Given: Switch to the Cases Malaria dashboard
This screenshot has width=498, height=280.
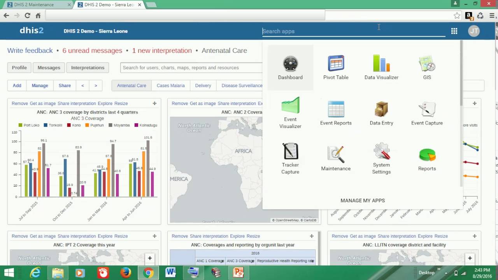Looking at the screenshot, I should click(170, 86).
